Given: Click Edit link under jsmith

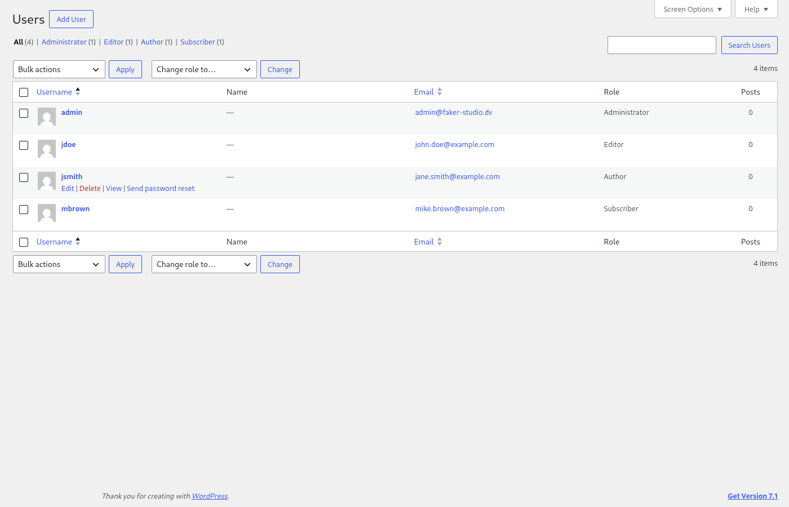Looking at the screenshot, I should [x=68, y=189].
